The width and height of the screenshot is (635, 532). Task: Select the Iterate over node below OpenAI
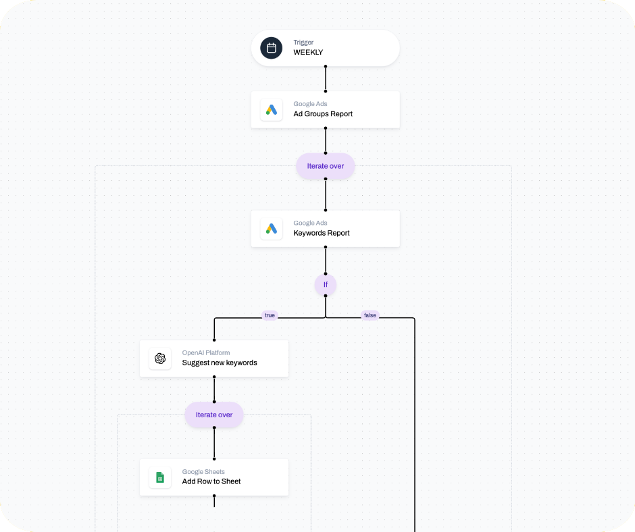[x=214, y=415]
